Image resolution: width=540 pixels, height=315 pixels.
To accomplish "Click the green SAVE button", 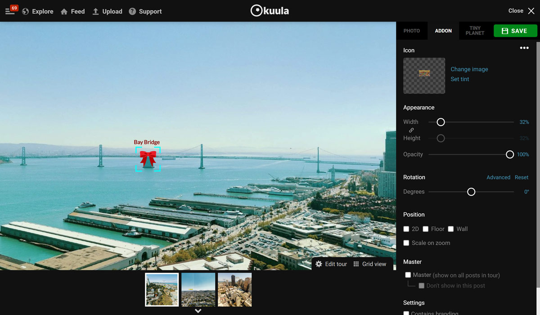I will pos(515,31).
